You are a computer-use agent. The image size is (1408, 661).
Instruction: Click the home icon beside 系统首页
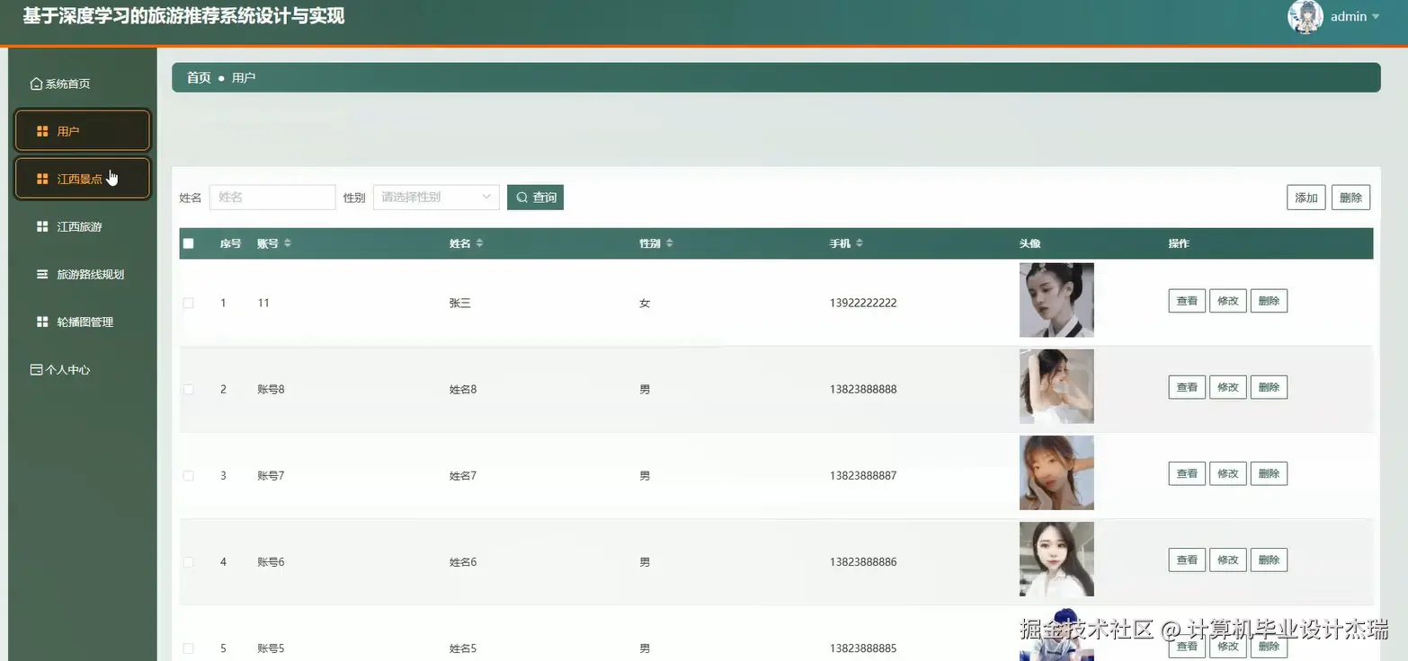point(36,84)
